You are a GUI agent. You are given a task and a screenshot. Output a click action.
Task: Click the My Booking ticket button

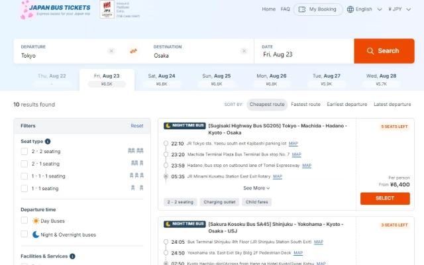(x=318, y=9)
